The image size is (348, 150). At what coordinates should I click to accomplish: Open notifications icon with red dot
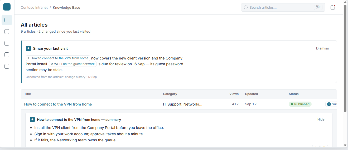tap(333, 7)
